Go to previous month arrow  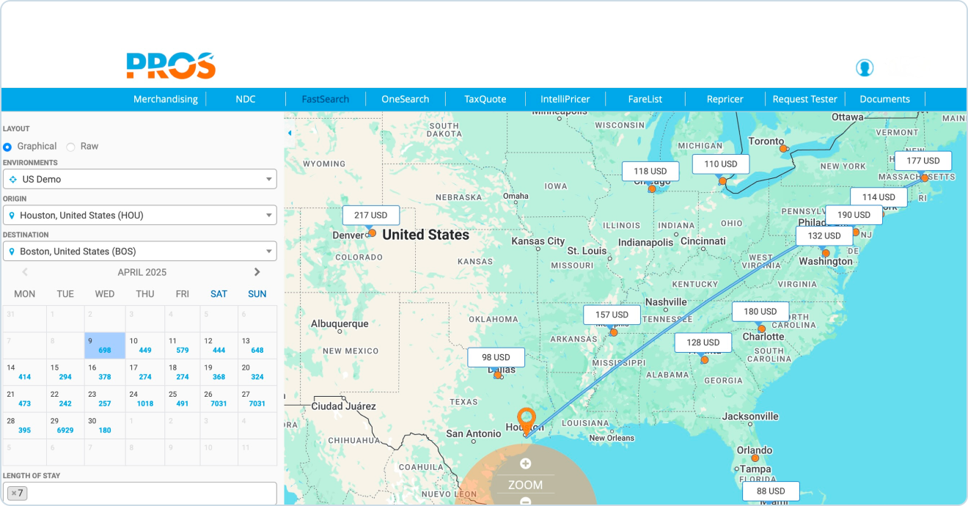(25, 272)
